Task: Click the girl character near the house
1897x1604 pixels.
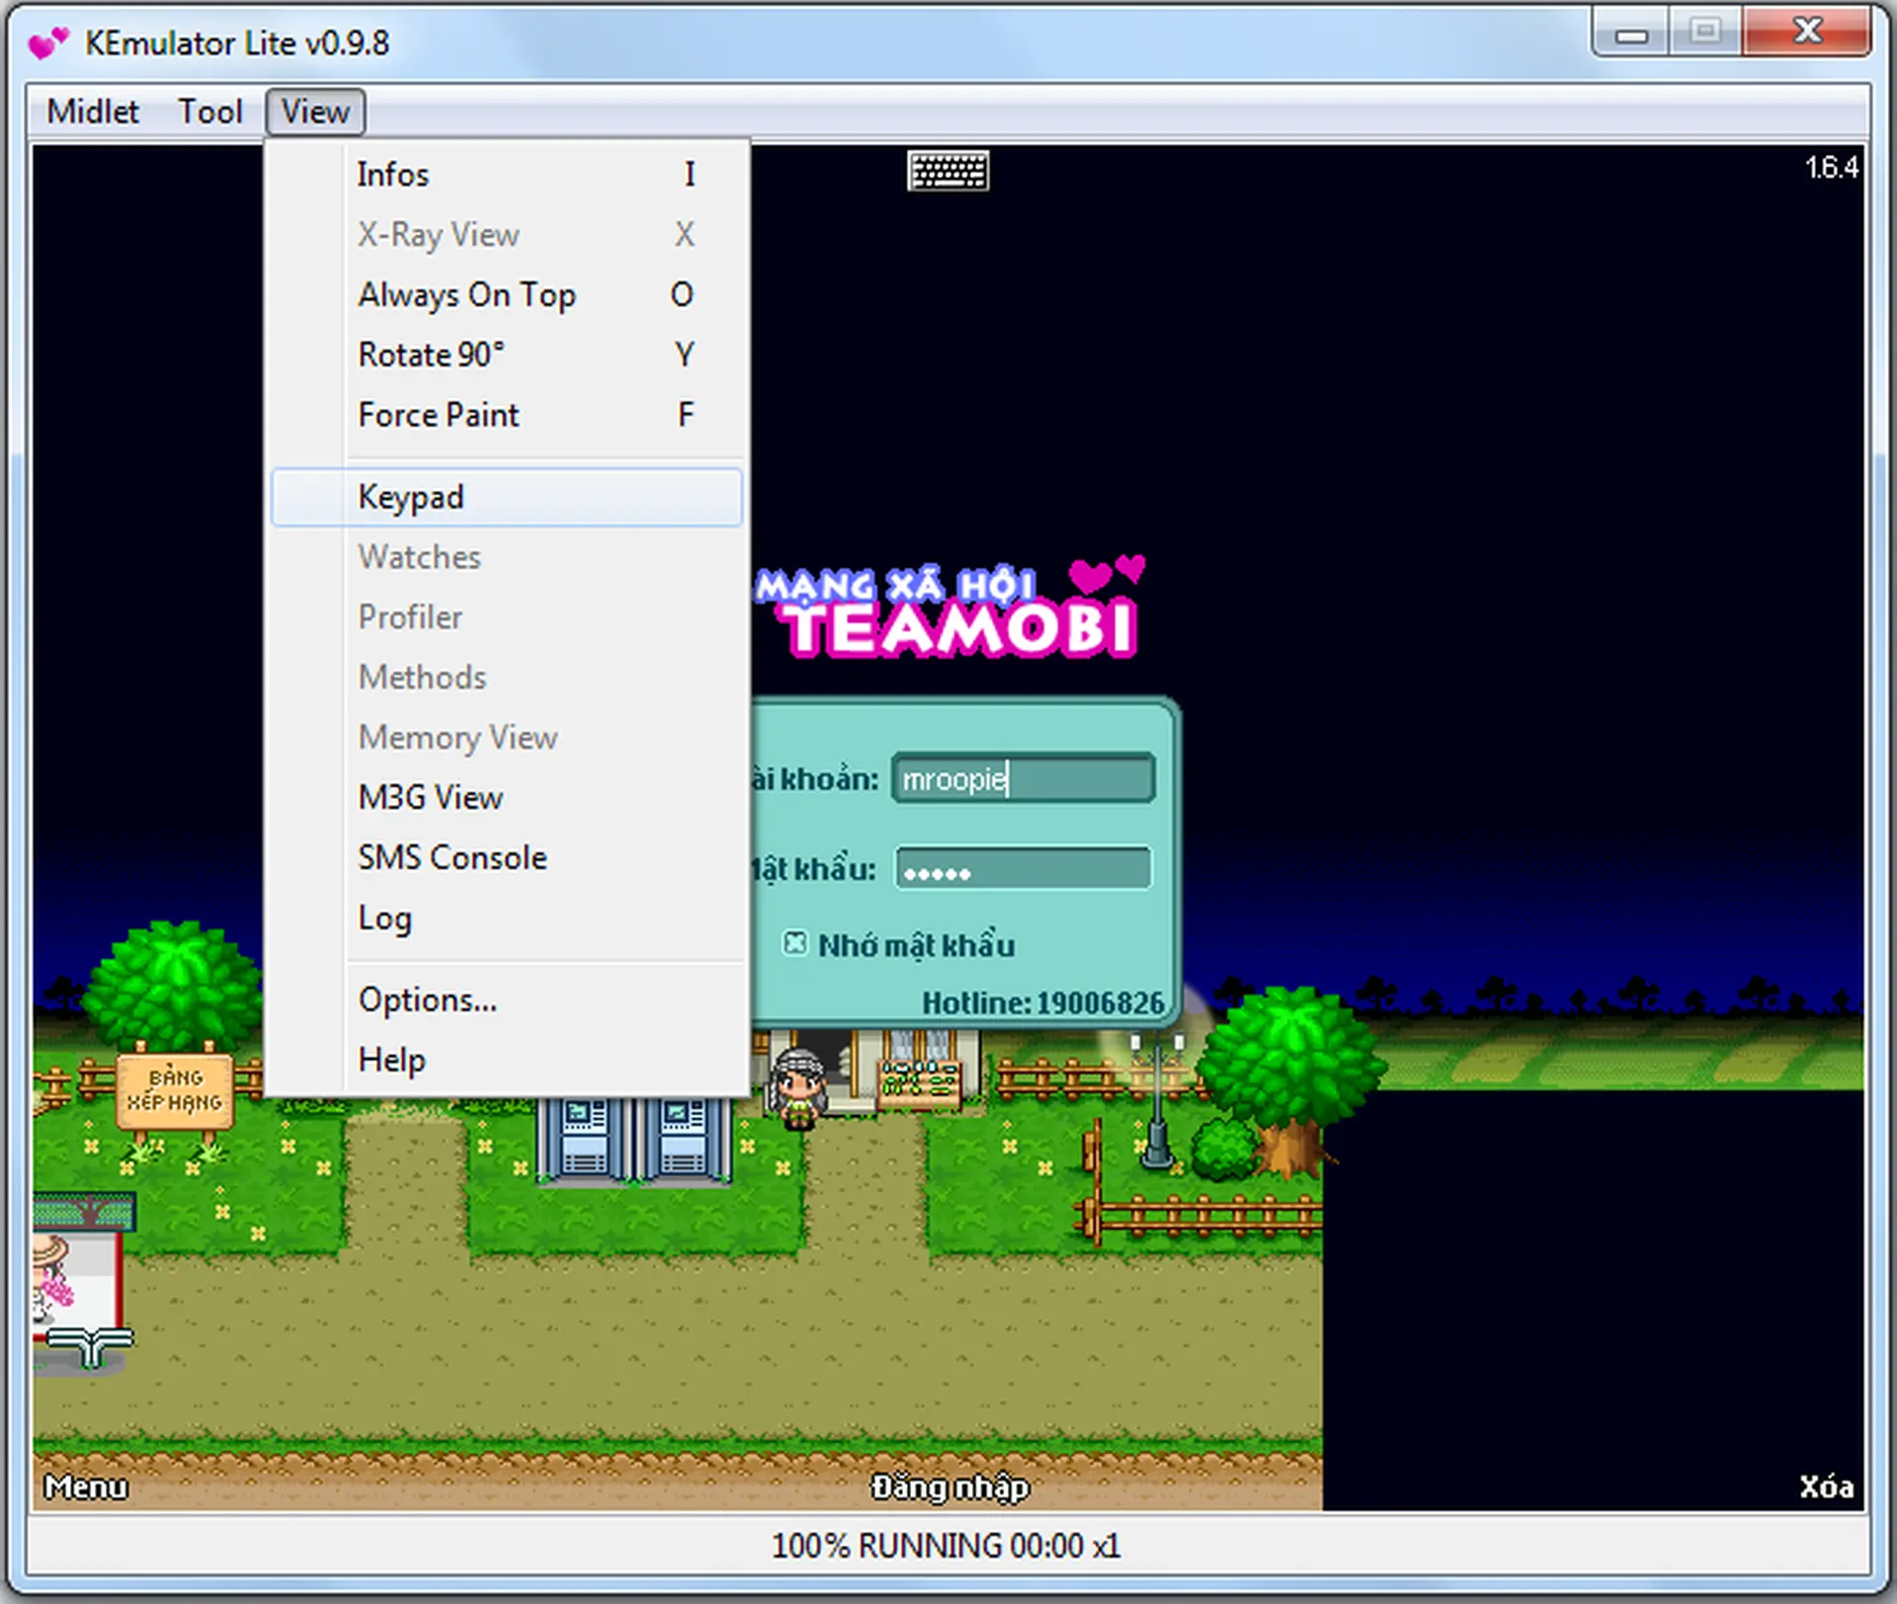Action: (798, 1088)
